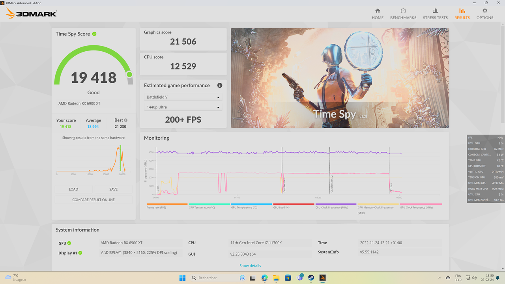505x284 pixels.
Task: Open the FRA BEFR language switcher
Action: (x=458, y=278)
